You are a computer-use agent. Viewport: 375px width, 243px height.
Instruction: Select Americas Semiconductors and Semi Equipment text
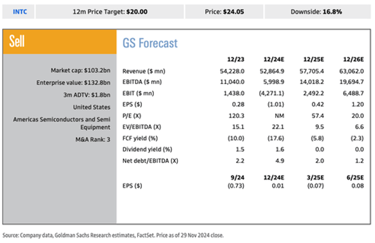pyautogui.click(x=62, y=123)
